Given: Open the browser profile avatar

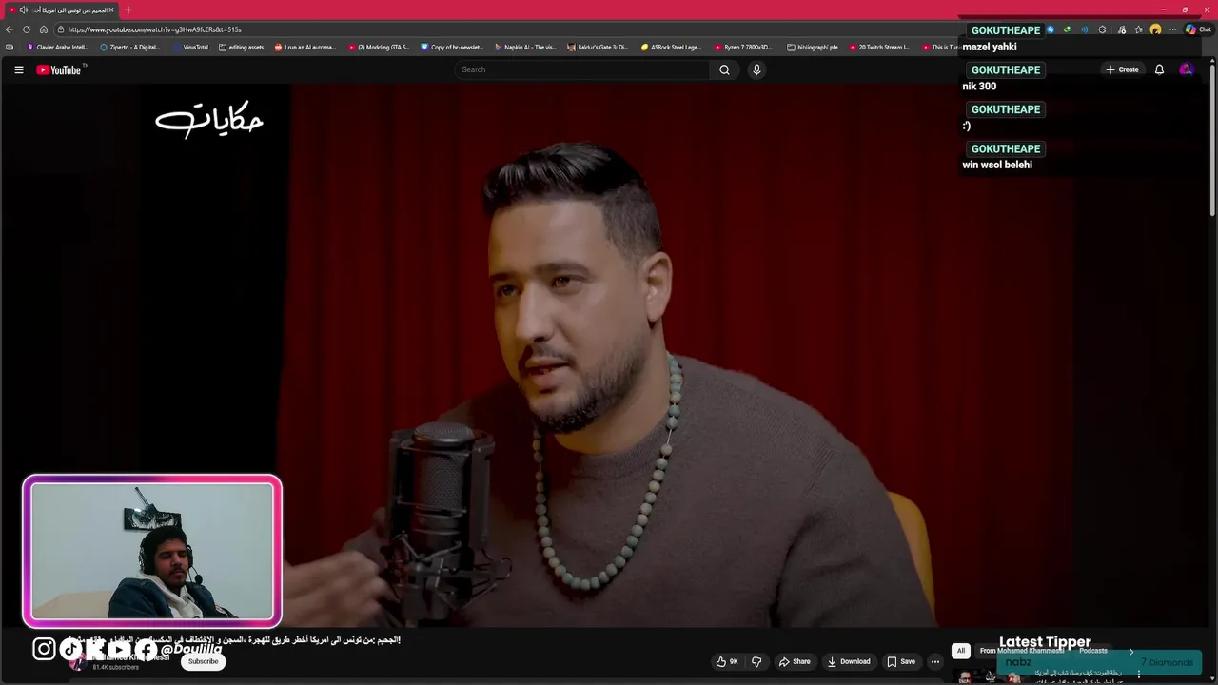Looking at the screenshot, I should point(1155,29).
